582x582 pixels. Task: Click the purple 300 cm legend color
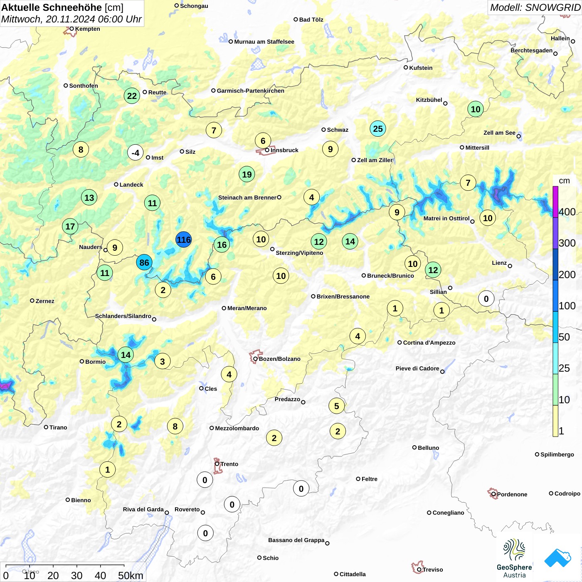[555, 233]
